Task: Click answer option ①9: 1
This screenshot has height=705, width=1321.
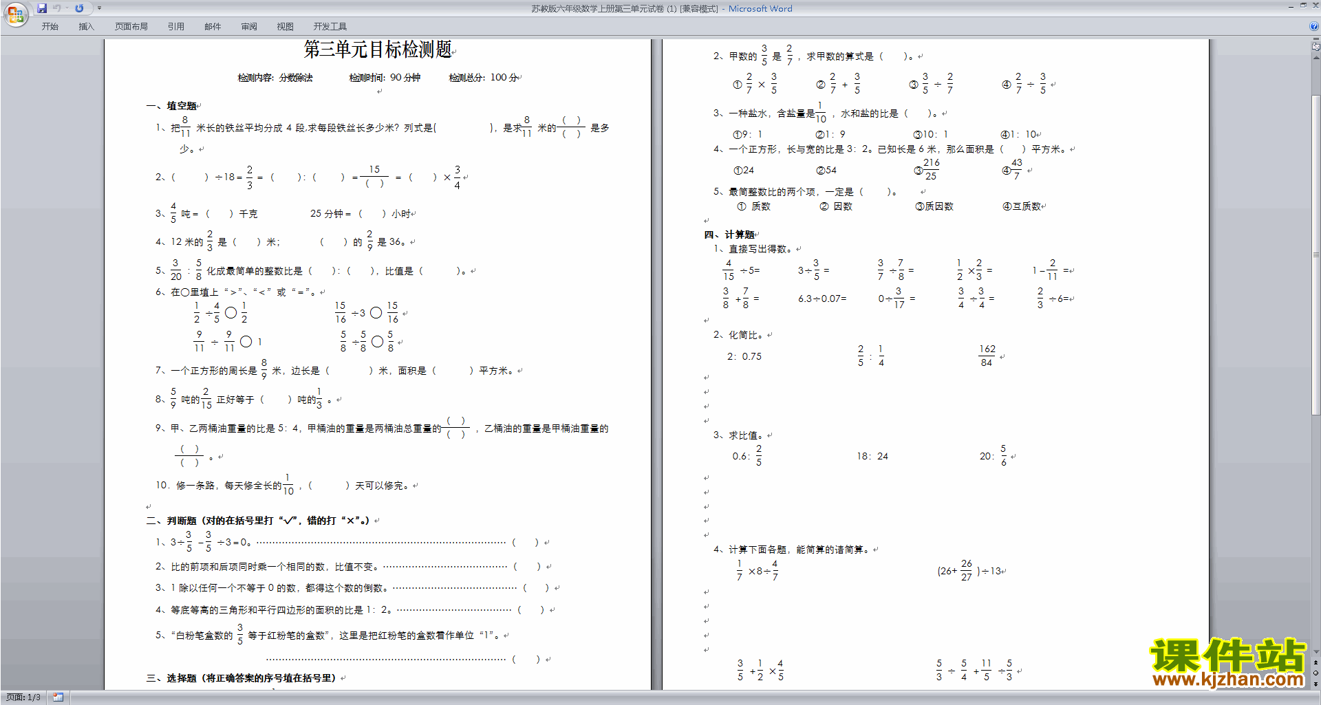Action: (748, 134)
